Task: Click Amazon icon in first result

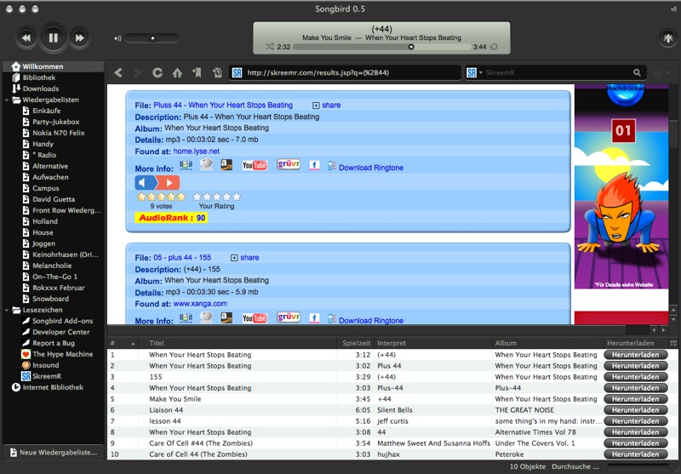Action: click(x=226, y=164)
